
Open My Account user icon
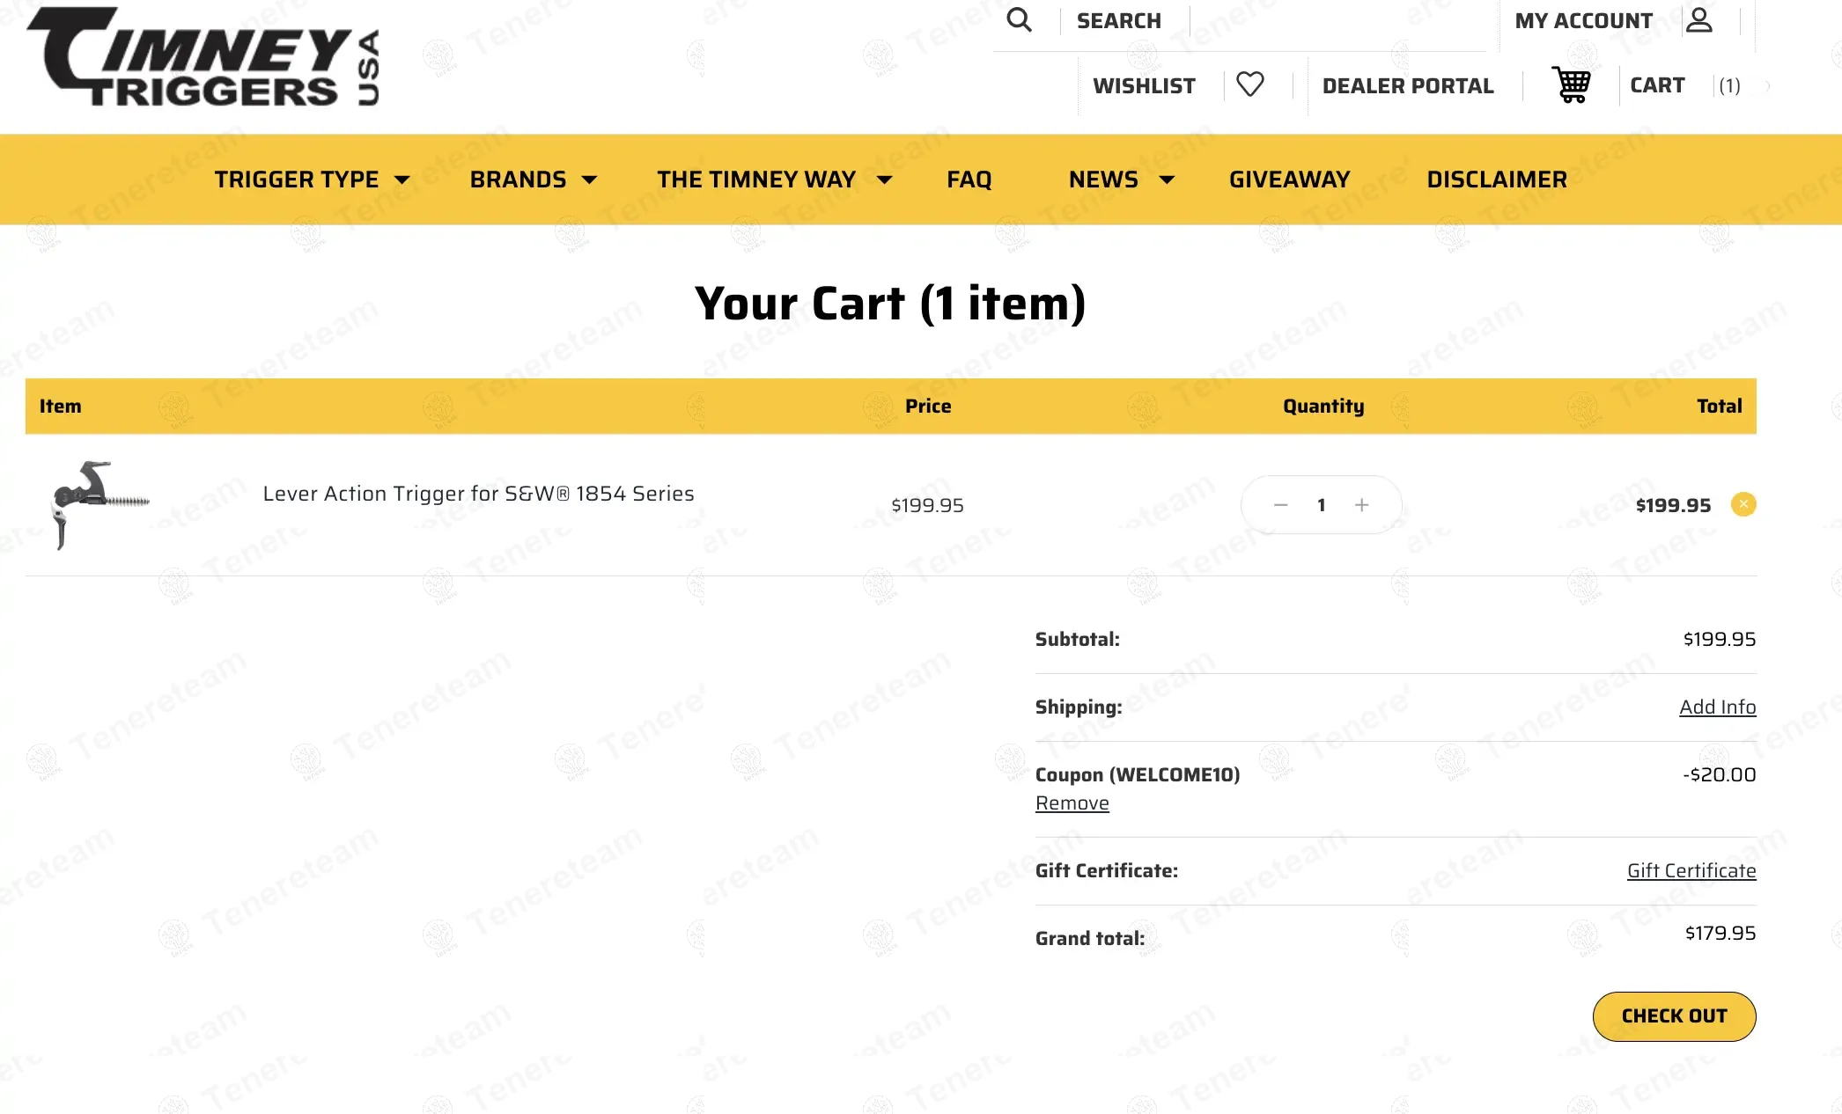1698,20
